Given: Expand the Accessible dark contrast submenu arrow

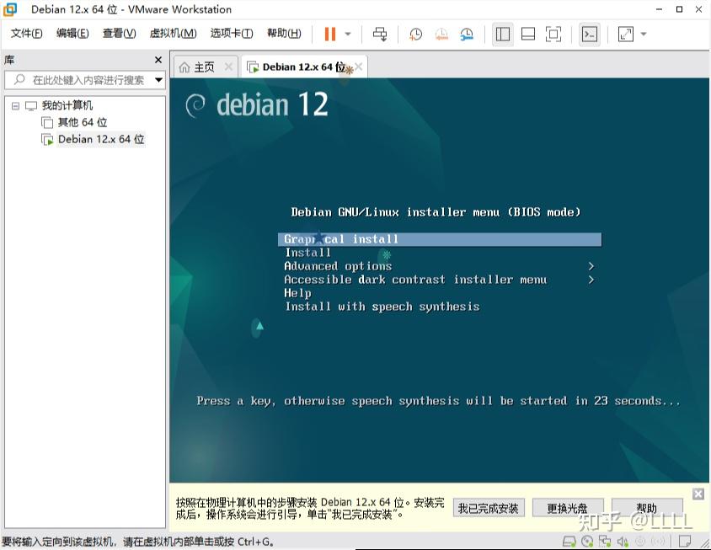Looking at the screenshot, I should [x=591, y=280].
